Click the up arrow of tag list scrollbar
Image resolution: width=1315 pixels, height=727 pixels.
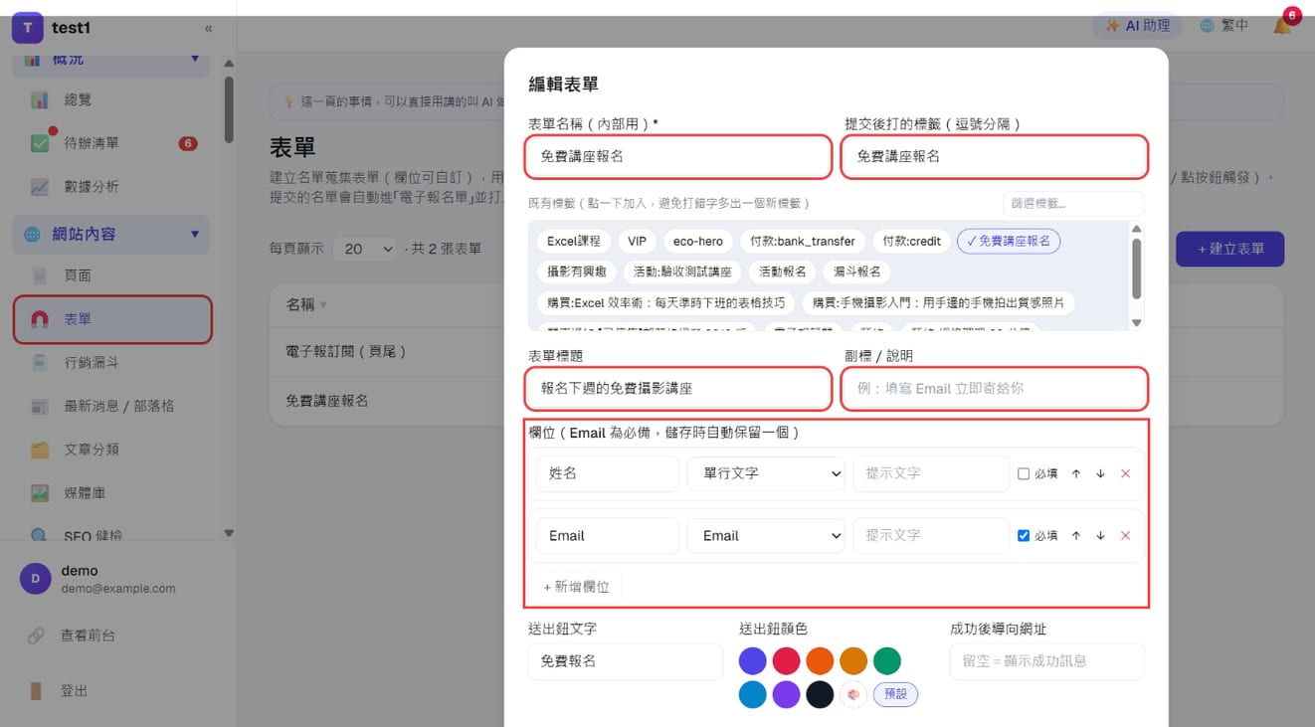pos(1137,230)
